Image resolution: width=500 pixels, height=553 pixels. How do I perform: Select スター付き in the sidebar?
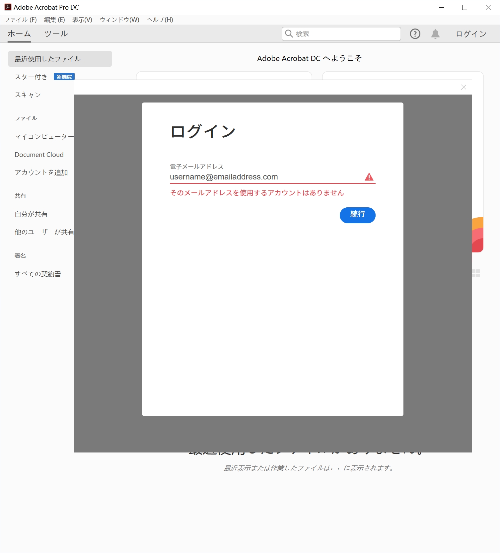coord(31,77)
